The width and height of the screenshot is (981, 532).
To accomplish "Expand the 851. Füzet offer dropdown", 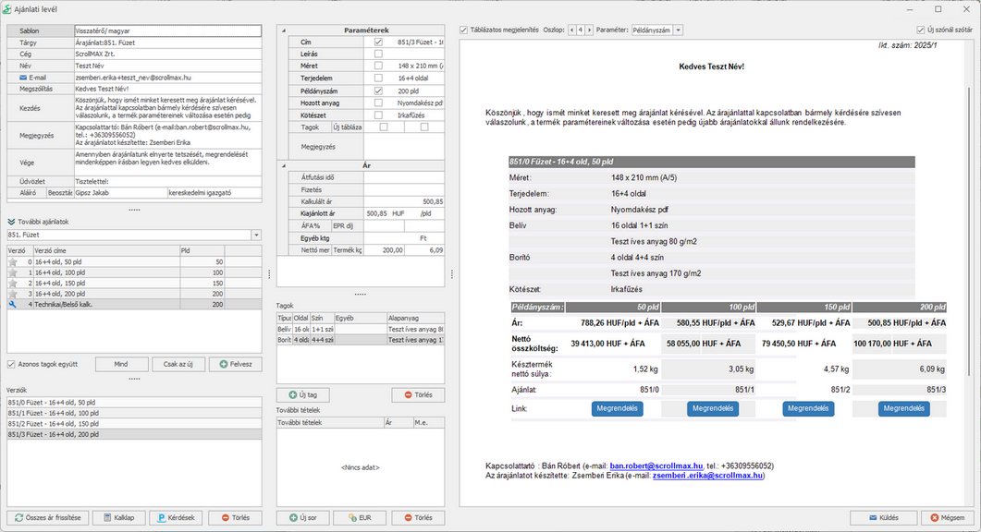I will click(x=256, y=236).
